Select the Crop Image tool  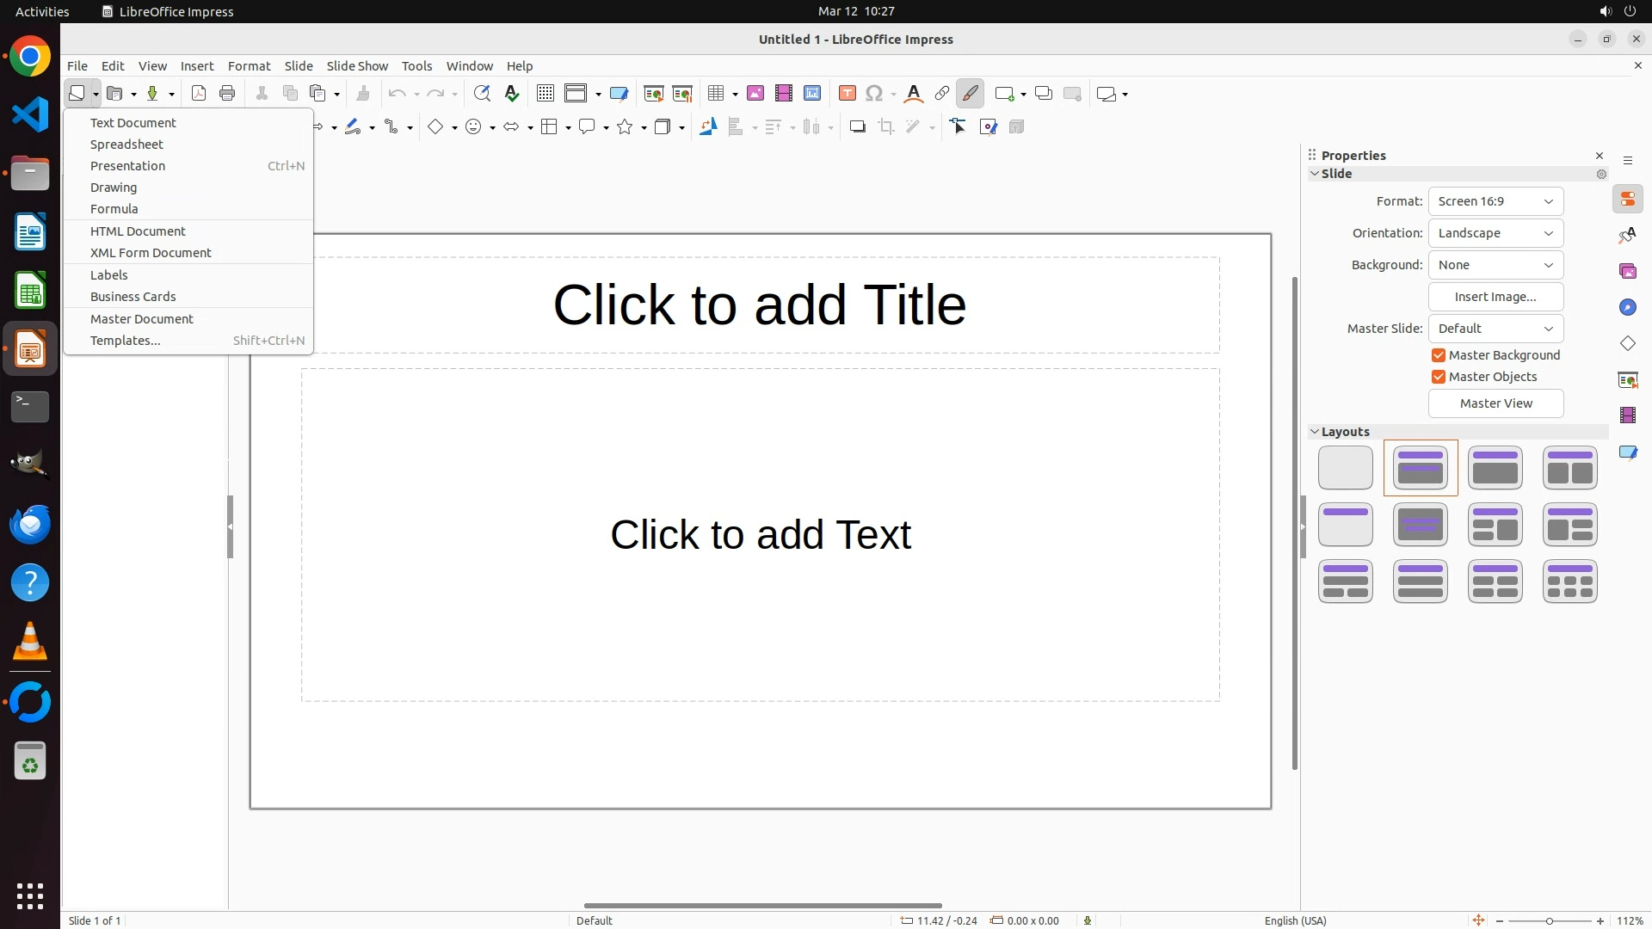click(886, 127)
